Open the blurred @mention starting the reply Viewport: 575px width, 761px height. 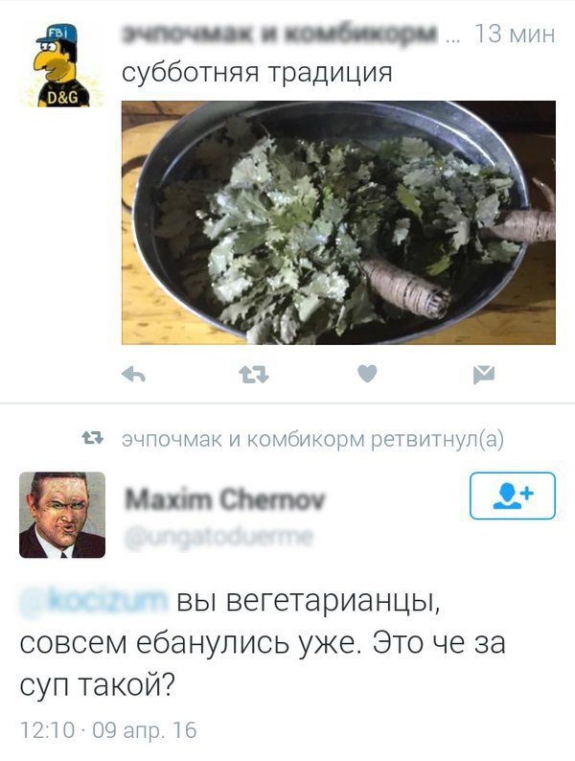94,601
